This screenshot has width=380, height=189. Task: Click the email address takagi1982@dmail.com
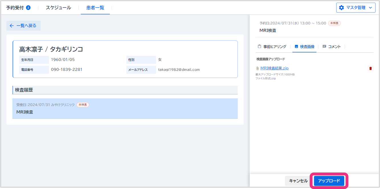[x=179, y=70]
